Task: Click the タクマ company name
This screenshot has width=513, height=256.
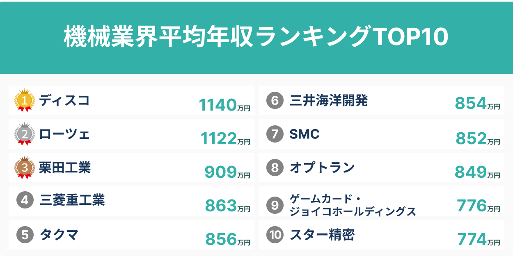Action: (x=59, y=235)
